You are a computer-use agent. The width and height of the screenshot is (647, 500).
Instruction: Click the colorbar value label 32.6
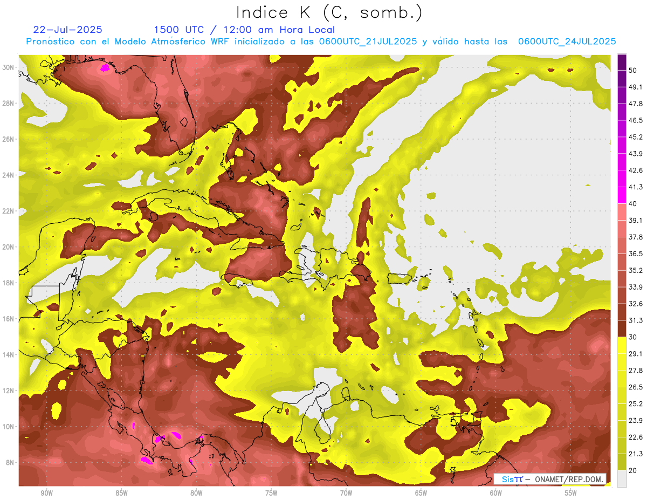coord(636,304)
